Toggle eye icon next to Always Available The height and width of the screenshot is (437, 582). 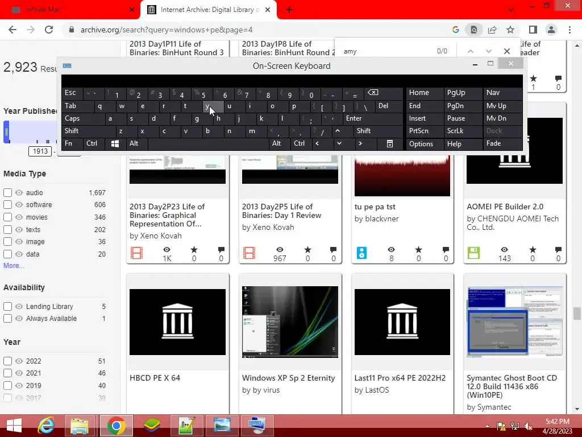[x=19, y=319]
